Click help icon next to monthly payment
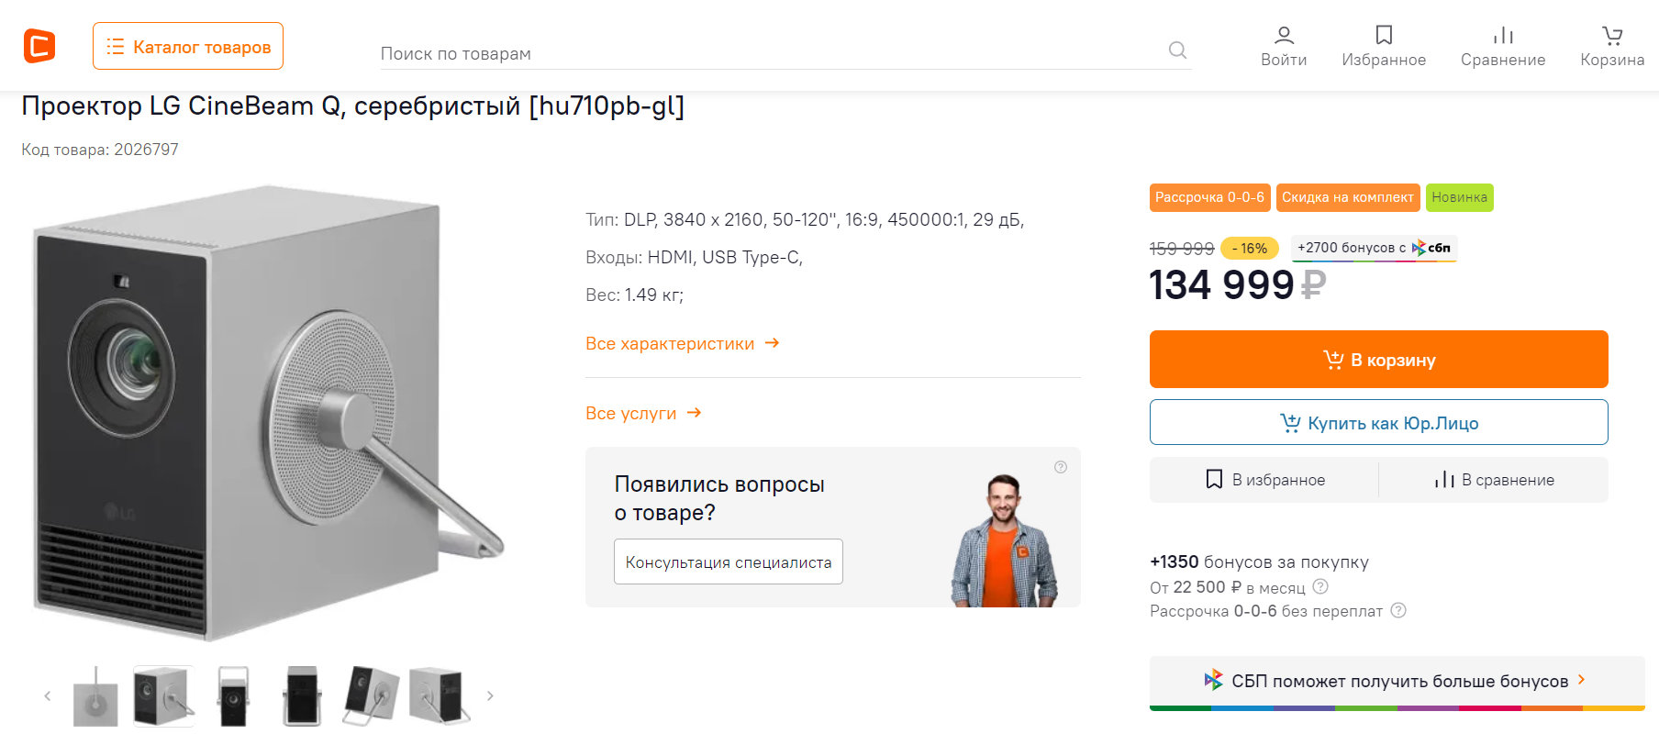The image size is (1659, 734). tap(1320, 586)
